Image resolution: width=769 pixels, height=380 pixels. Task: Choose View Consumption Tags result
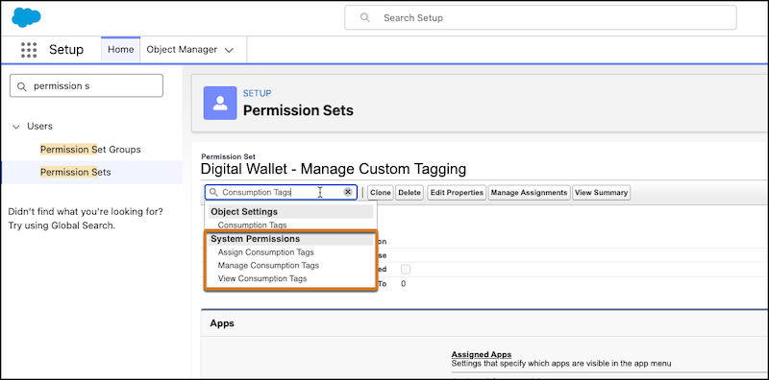[262, 278]
